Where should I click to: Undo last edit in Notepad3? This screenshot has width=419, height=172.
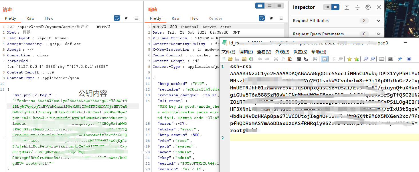tap(260, 59)
